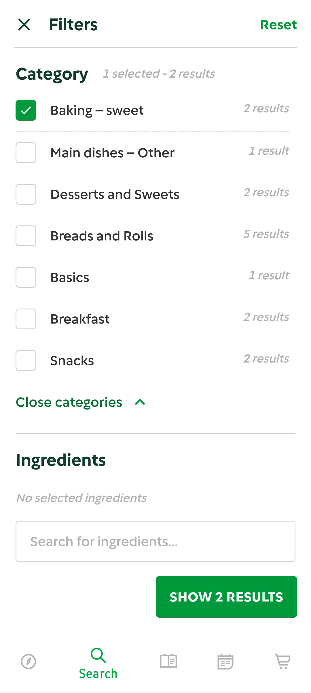
Task: Tap the Breads and Rolls label
Action: tap(102, 236)
